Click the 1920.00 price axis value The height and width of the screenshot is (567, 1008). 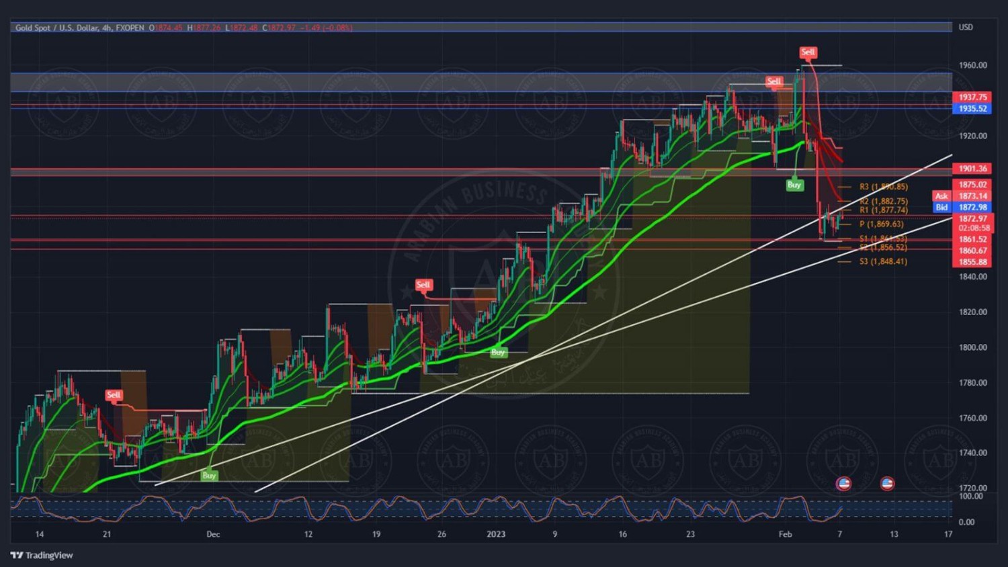tap(972, 136)
